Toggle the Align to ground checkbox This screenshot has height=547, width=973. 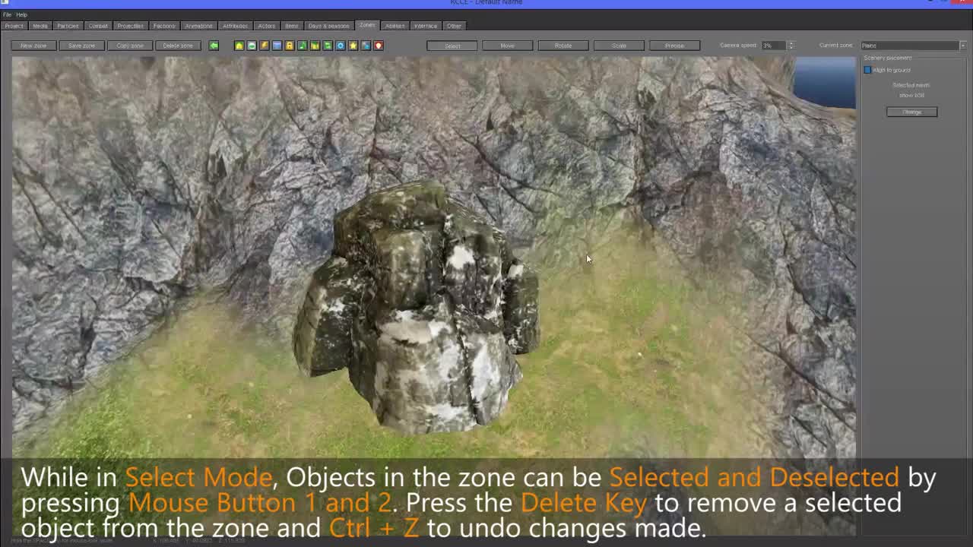pos(867,69)
